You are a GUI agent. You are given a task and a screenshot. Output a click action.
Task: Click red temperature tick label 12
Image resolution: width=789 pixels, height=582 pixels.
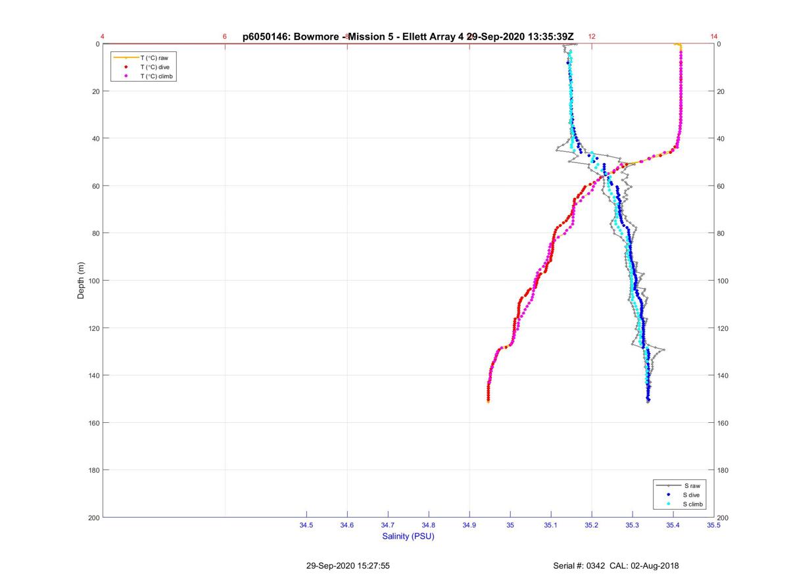click(592, 37)
